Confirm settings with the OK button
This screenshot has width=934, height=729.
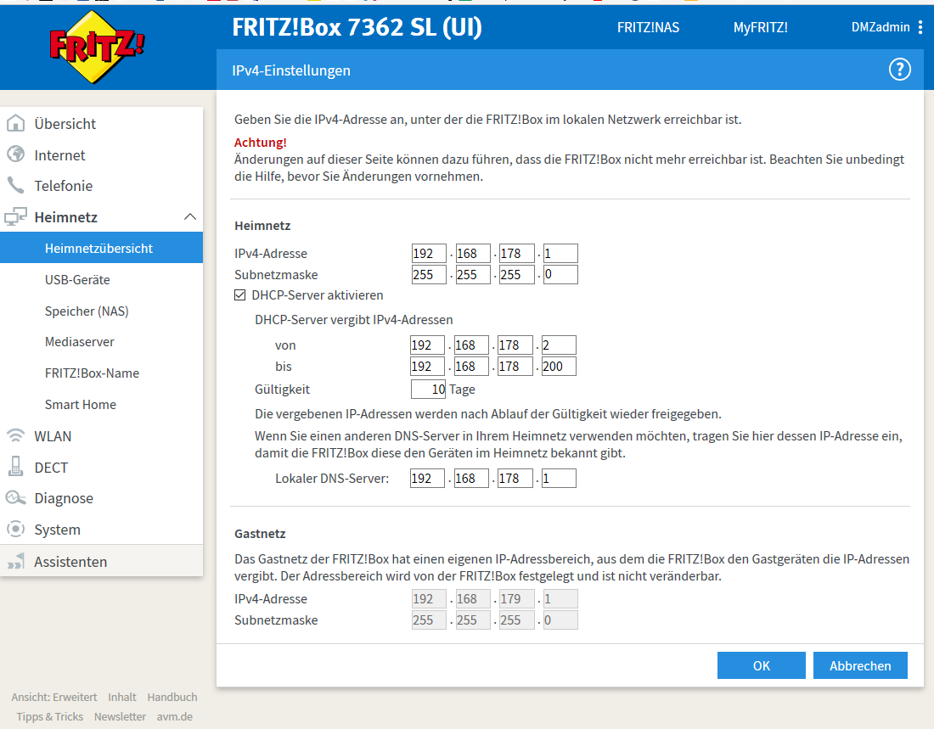click(x=762, y=665)
